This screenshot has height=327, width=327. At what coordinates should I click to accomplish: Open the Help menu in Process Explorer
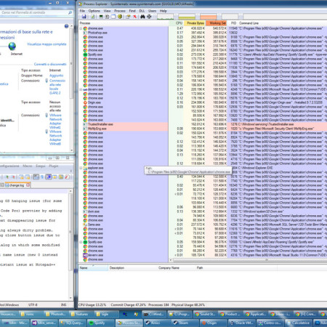(163, 11)
